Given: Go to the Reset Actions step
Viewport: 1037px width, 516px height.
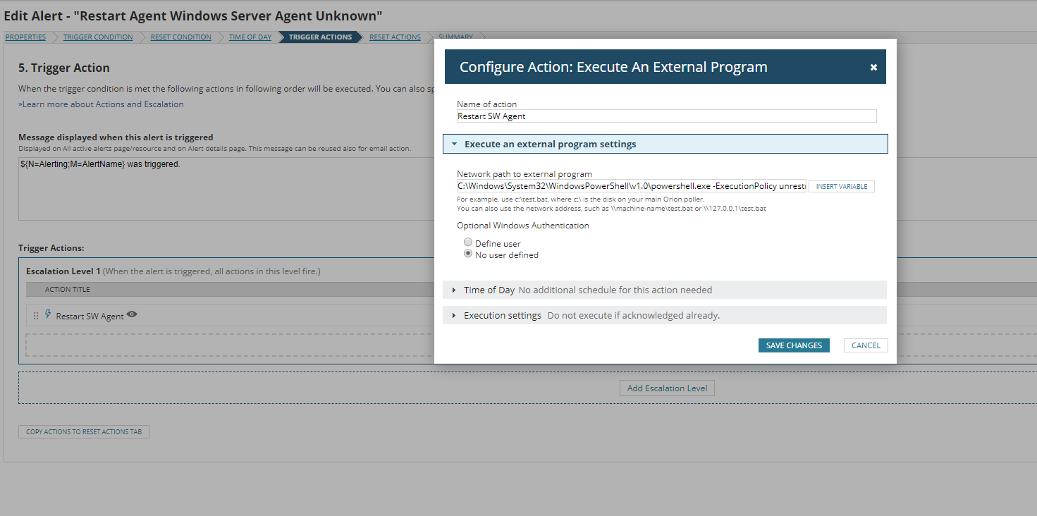Looking at the screenshot, I should (x=395, y=37).
